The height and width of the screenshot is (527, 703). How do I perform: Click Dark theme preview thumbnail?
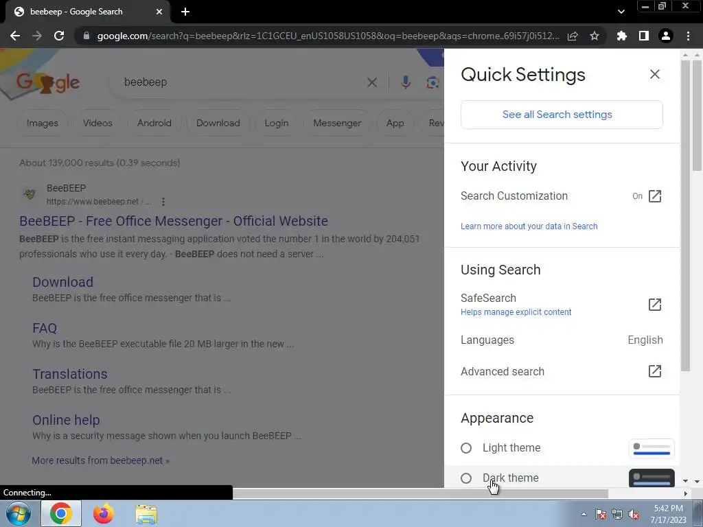click(652, 478)
